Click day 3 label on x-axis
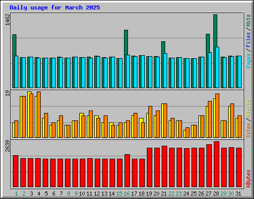This screenshot has width=254, height=199. (x=31, y=194)
